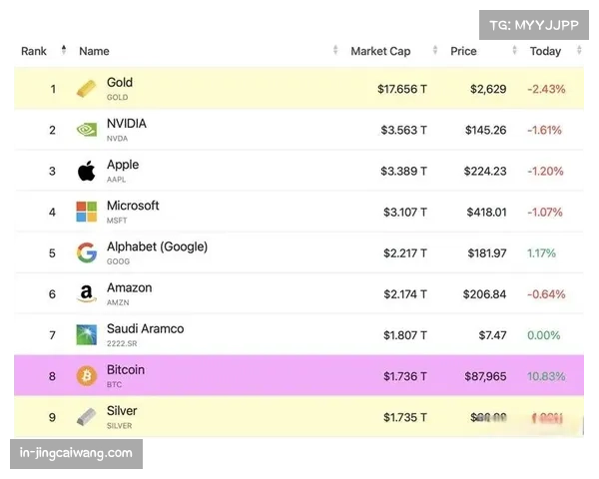Open the Alphabet (Google) link

click(157, 246)
